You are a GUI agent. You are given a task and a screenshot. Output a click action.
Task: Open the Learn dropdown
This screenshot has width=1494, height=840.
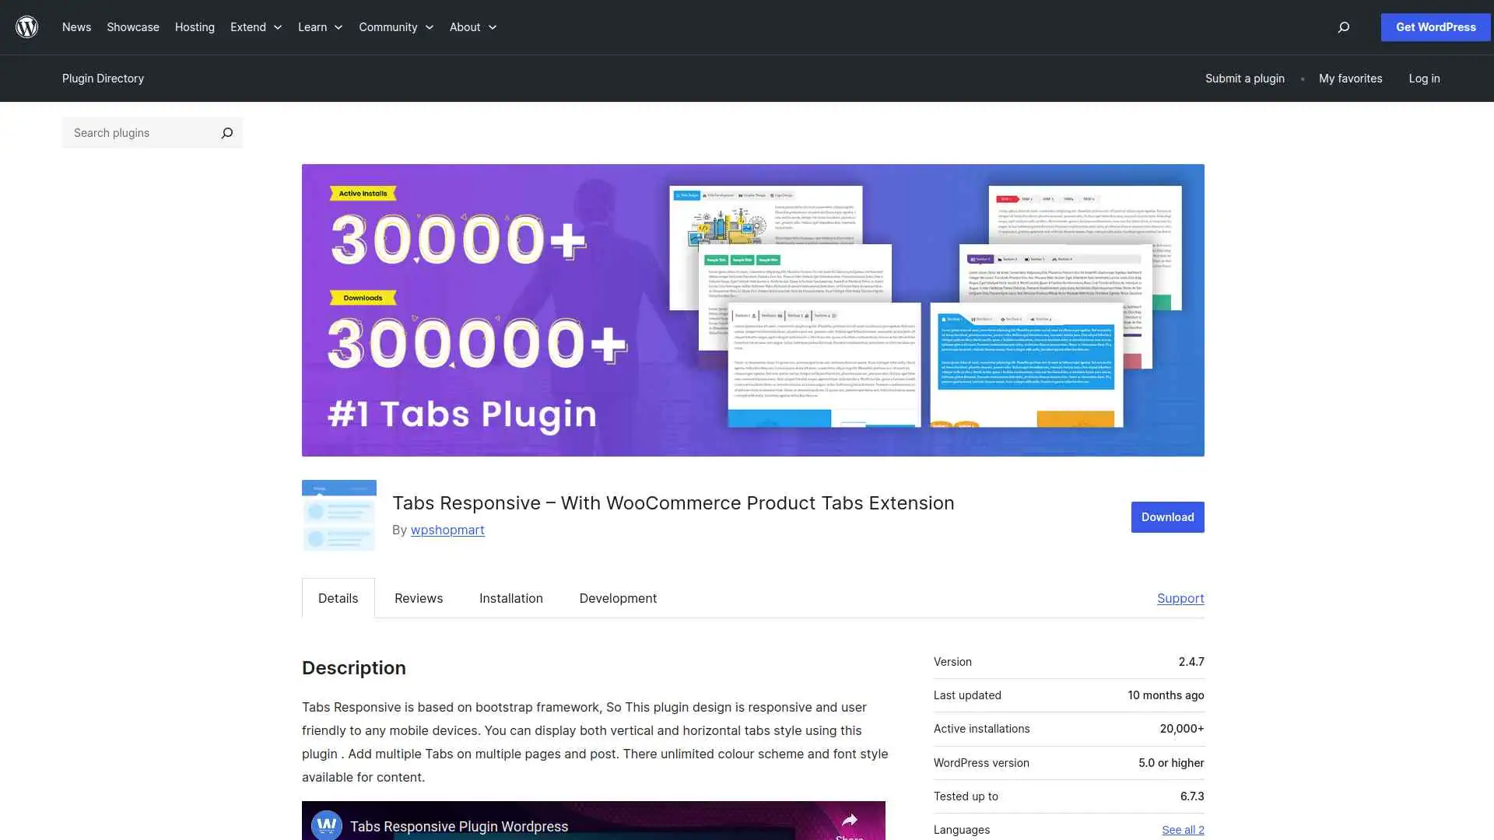319,26
